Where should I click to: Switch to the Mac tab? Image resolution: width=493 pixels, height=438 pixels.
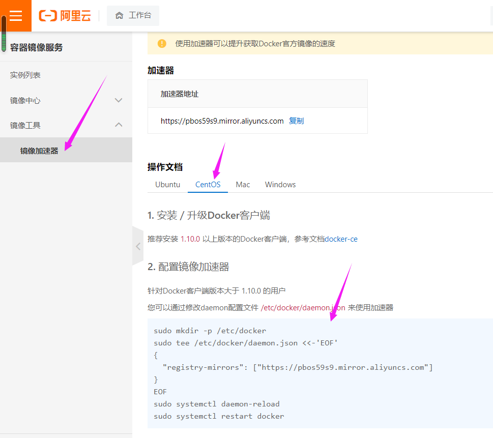(x=243, y=185)
